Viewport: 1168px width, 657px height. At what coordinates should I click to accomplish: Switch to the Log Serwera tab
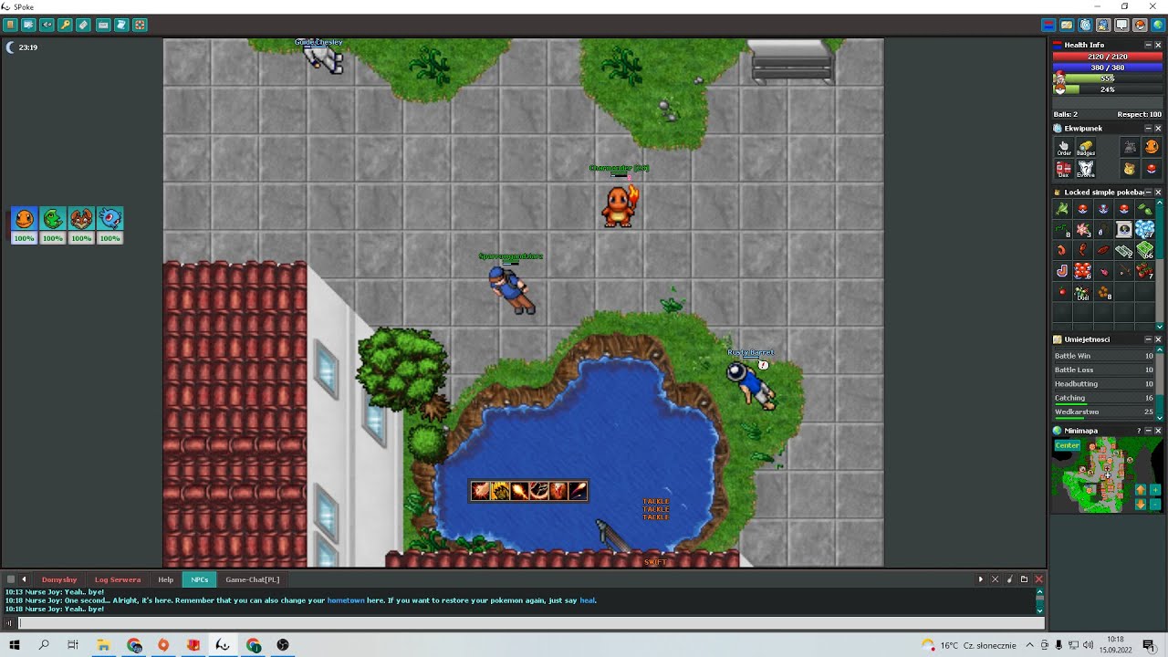click(118, 579)
